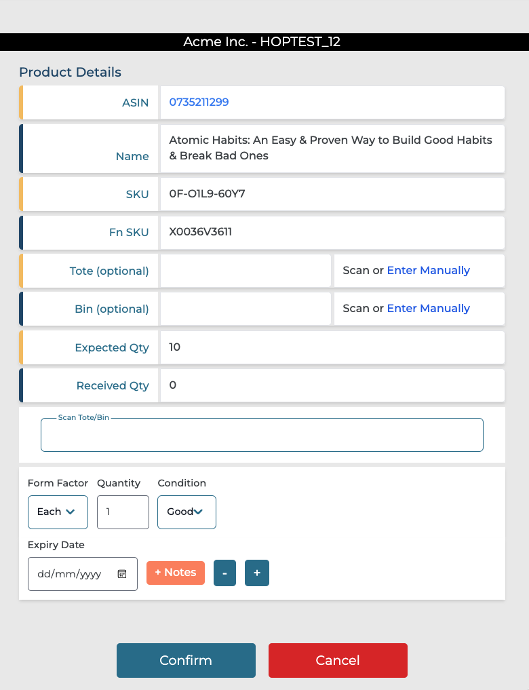Click the calendar icon in Expiry Date
529x690 pixels.
[122, 574]
